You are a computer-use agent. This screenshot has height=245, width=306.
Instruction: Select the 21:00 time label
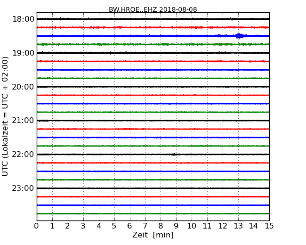(x=23, y=121)
